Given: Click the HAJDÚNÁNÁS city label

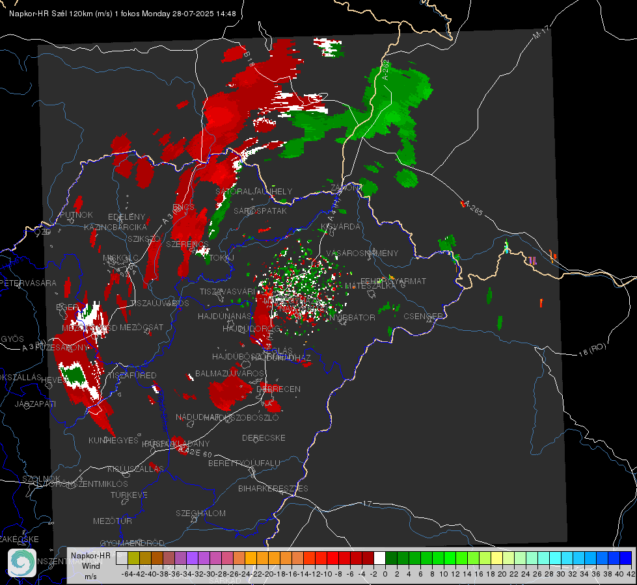Looking at the screenshot, I should coord(224,317).
